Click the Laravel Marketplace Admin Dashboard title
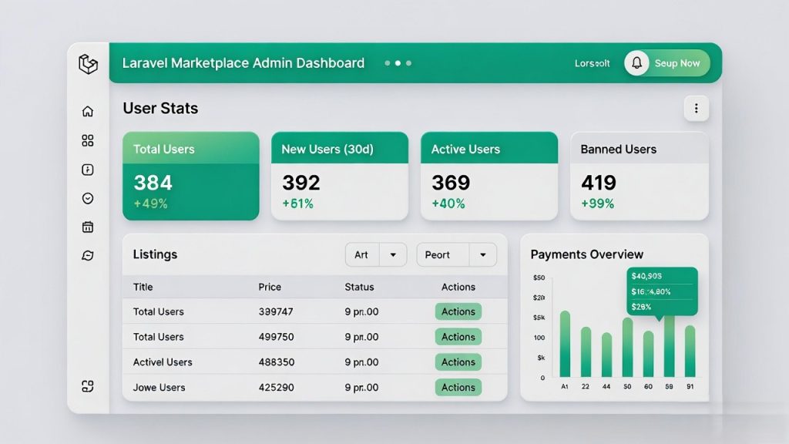 pos(243,63)
